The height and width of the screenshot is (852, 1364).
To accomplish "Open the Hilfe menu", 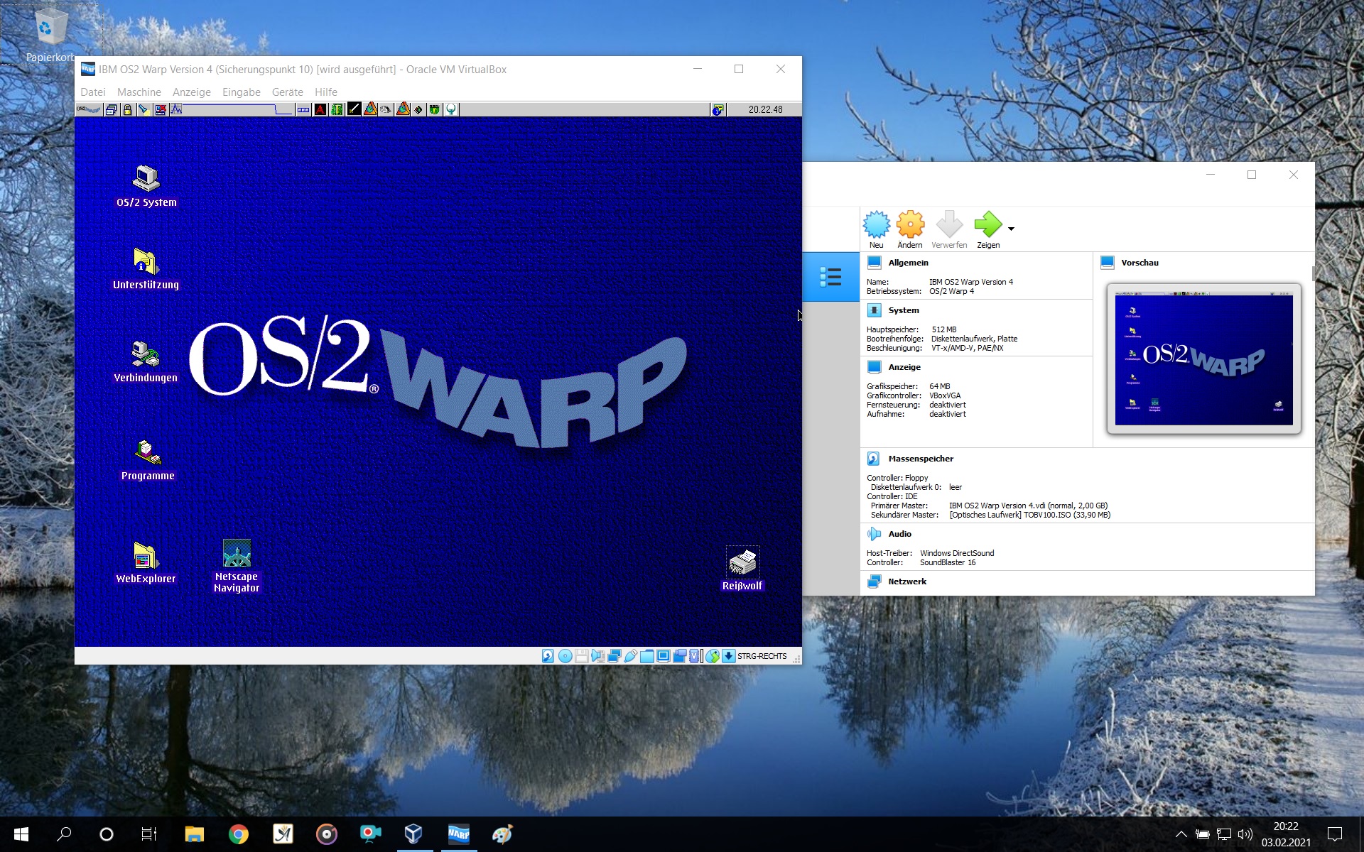I will pos(326,92).
